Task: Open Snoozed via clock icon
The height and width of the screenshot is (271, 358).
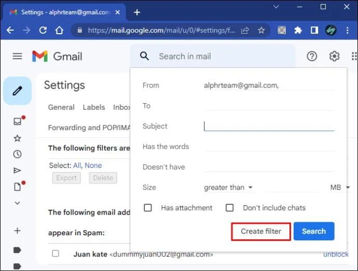Action: (x=17, y=154)
